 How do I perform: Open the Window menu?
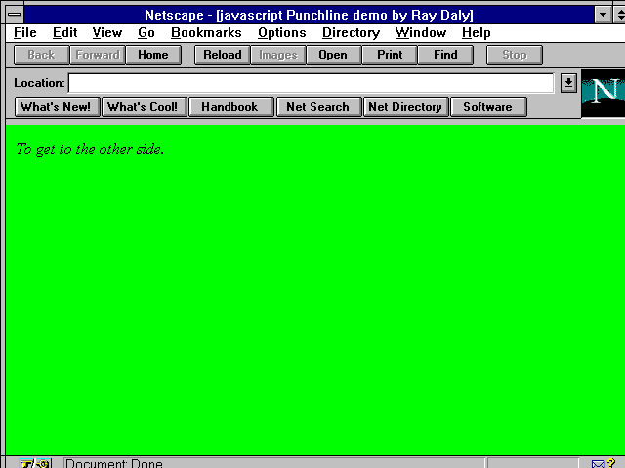[421, 32]
